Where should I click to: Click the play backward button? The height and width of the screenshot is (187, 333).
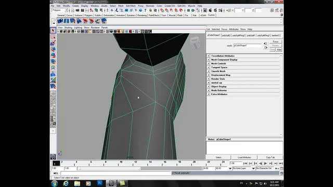click(261, 164)
